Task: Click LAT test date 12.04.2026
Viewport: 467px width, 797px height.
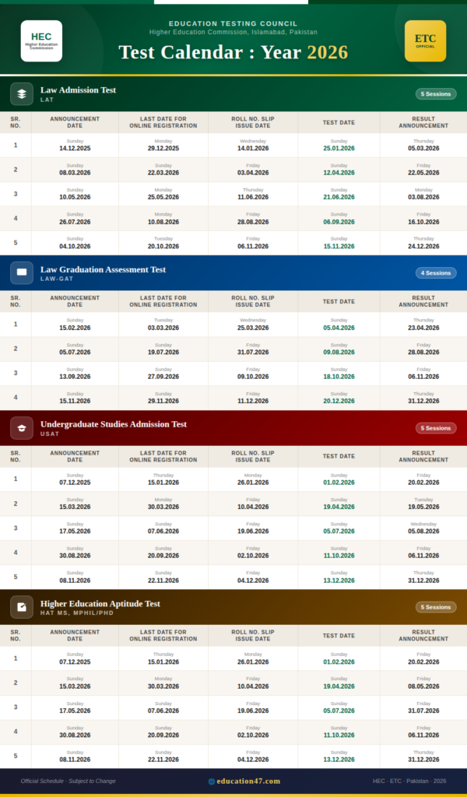Action: (x=339, y=173)
